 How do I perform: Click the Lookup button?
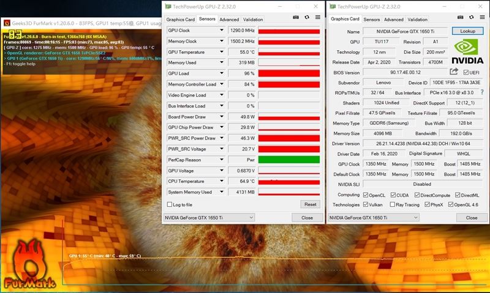[467, 31]
